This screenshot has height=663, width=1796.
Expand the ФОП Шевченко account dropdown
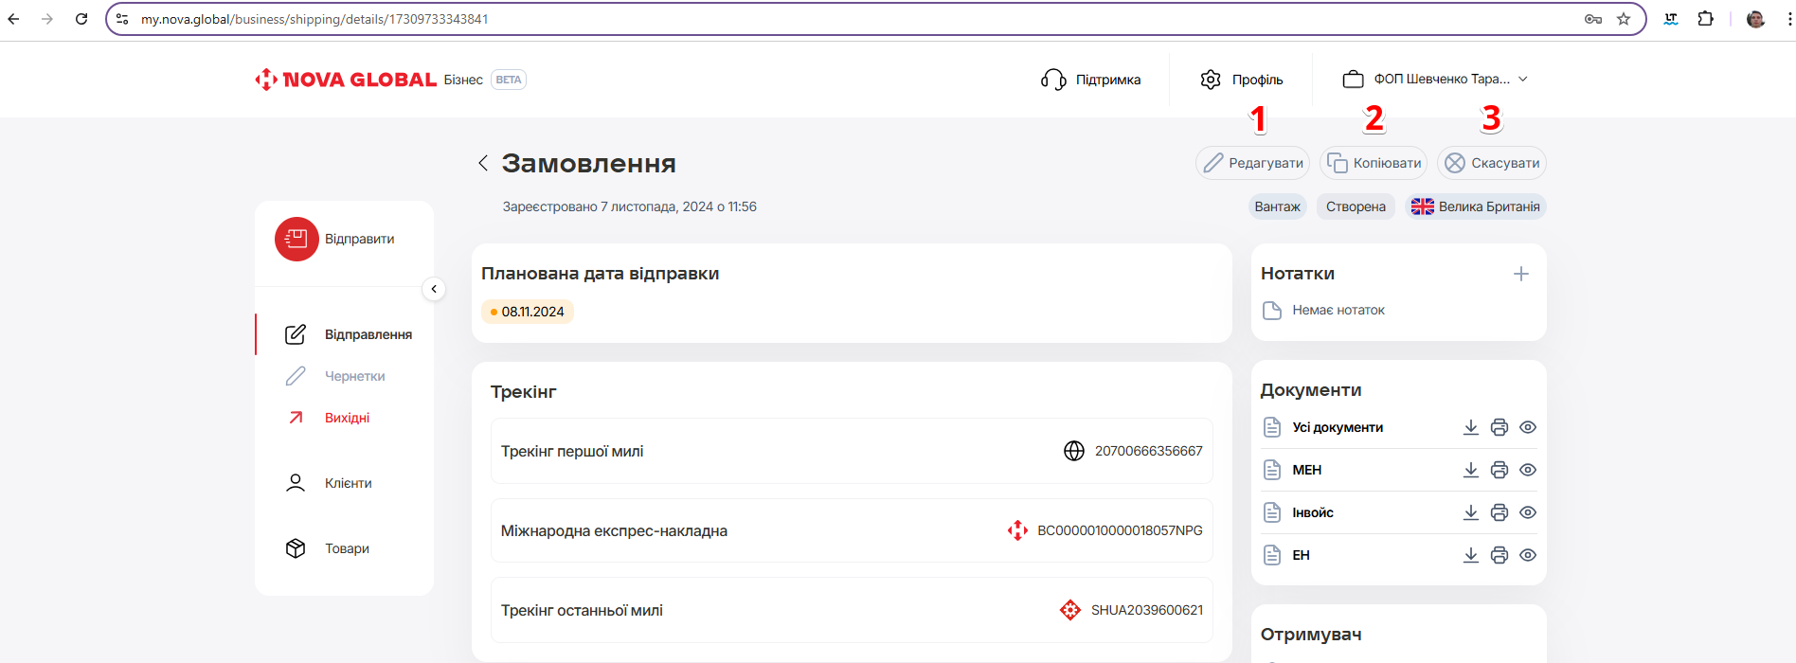tap(1523, 80)
